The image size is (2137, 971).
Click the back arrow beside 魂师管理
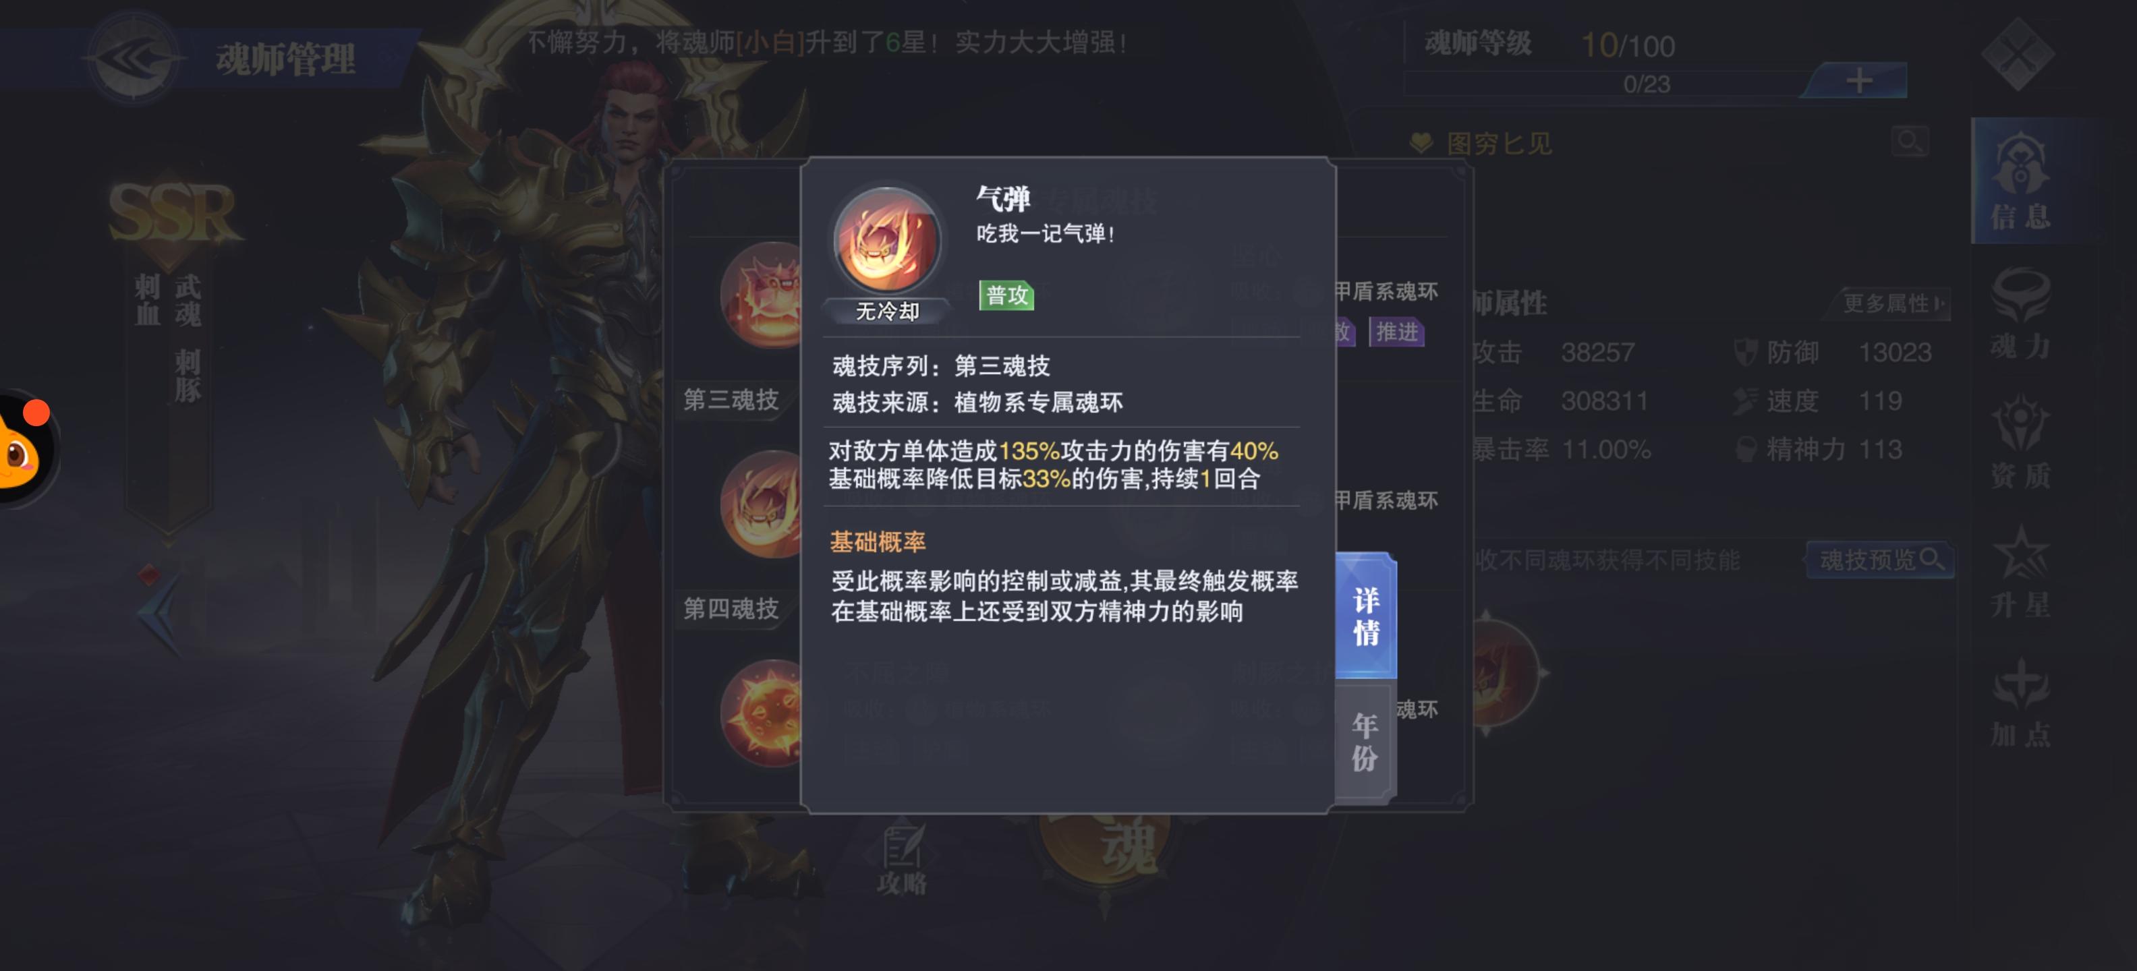pyautogui.click(x=134, y=58)
